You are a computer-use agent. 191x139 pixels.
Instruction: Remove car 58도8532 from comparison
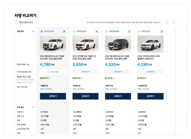[162, 31]
